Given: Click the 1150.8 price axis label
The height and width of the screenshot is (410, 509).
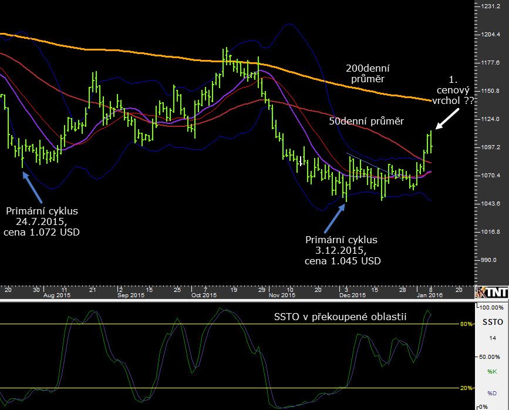Looking at the screenshot, I should coord(491,91).
